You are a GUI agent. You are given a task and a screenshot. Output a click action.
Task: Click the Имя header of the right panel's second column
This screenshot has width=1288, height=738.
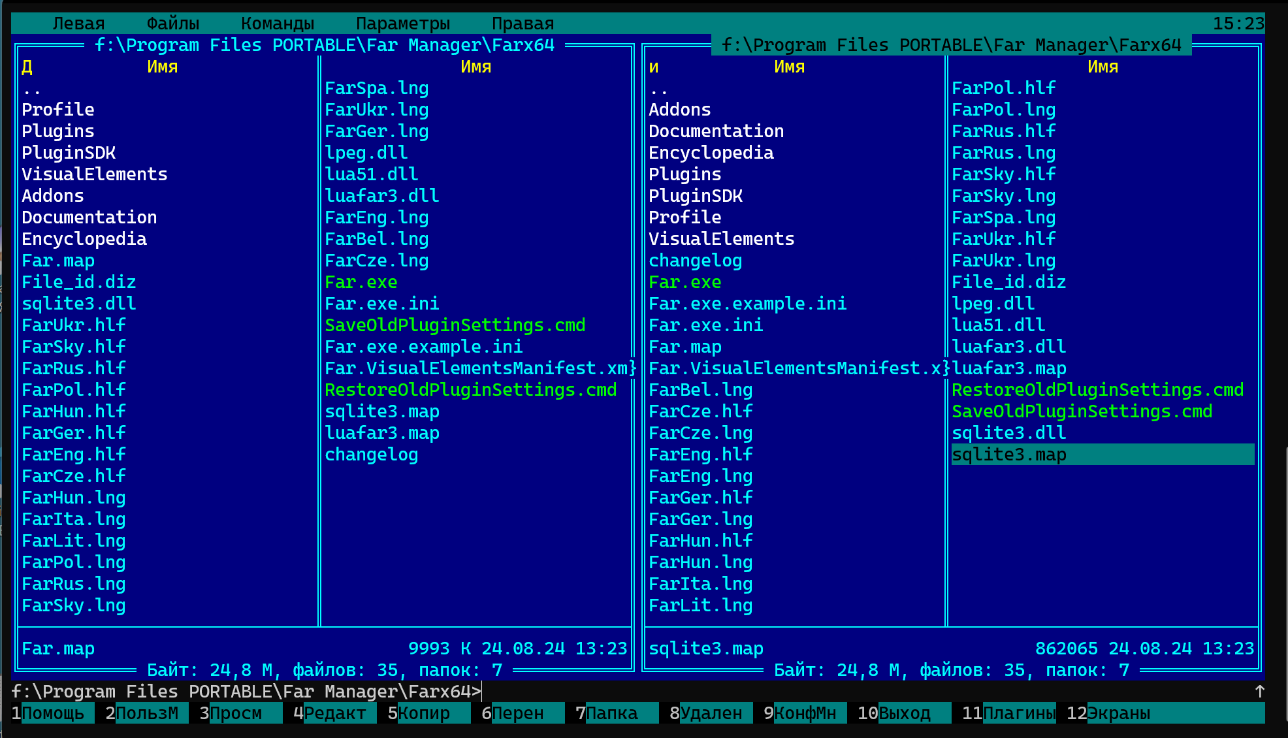[1103, 67]
